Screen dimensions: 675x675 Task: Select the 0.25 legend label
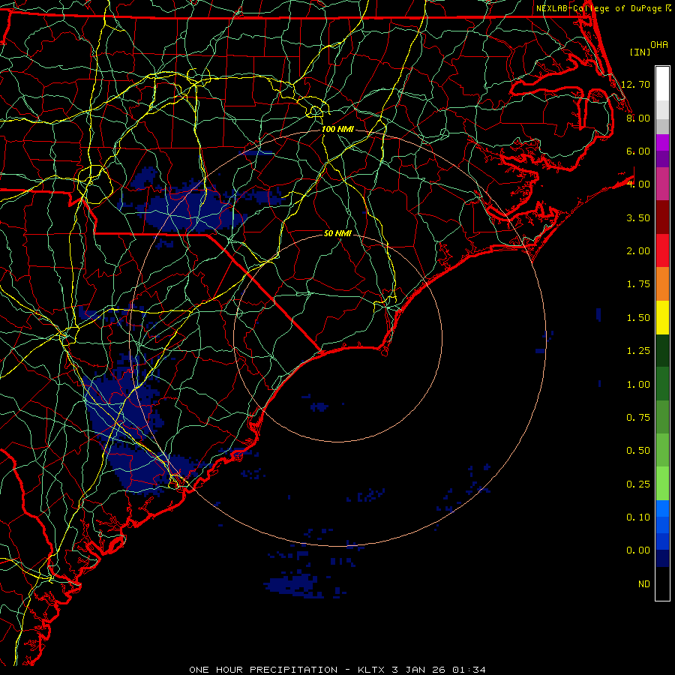(638, 484)
